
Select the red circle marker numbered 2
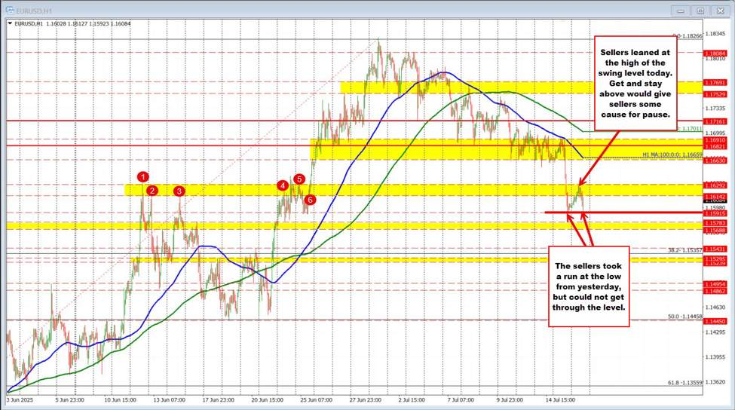click(152, 191)
